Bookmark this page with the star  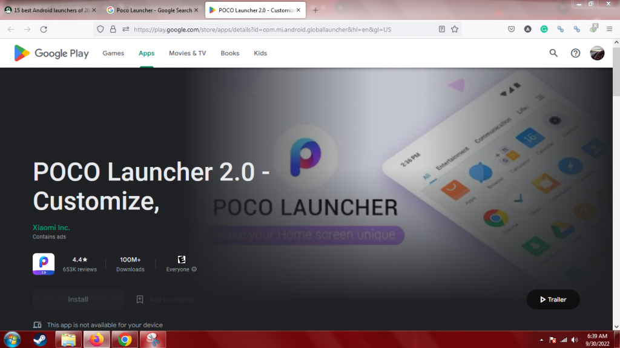pyautogui.click(x=455, y=29)
